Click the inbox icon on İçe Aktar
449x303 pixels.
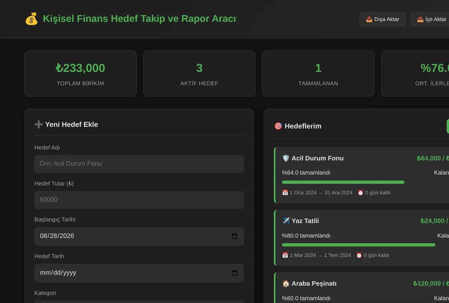(420, 19)
